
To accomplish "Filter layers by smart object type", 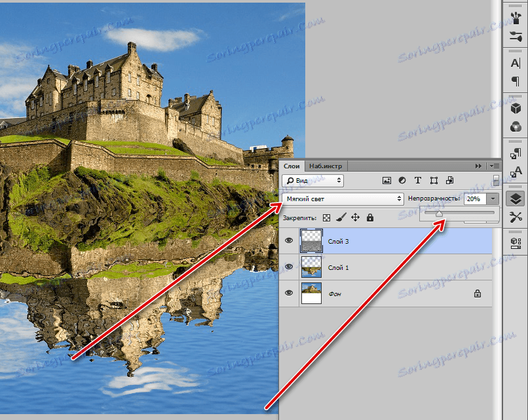I will point(449,181).
